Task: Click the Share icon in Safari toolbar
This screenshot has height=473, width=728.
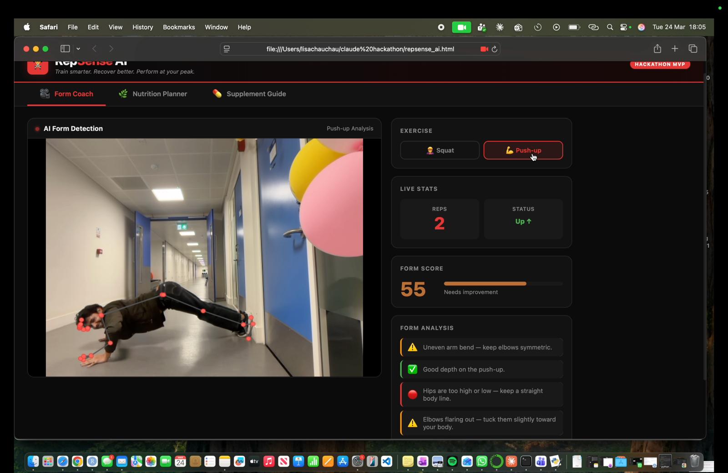Action: [x=657, y=48]
